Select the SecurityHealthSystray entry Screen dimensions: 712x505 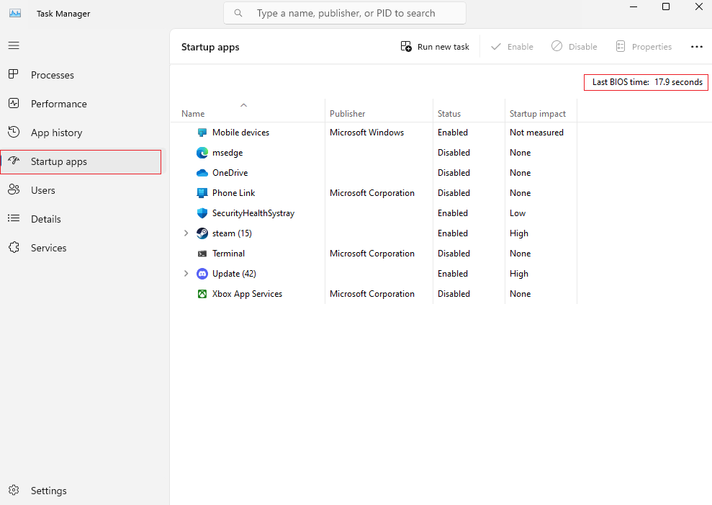tap(253, 213)
